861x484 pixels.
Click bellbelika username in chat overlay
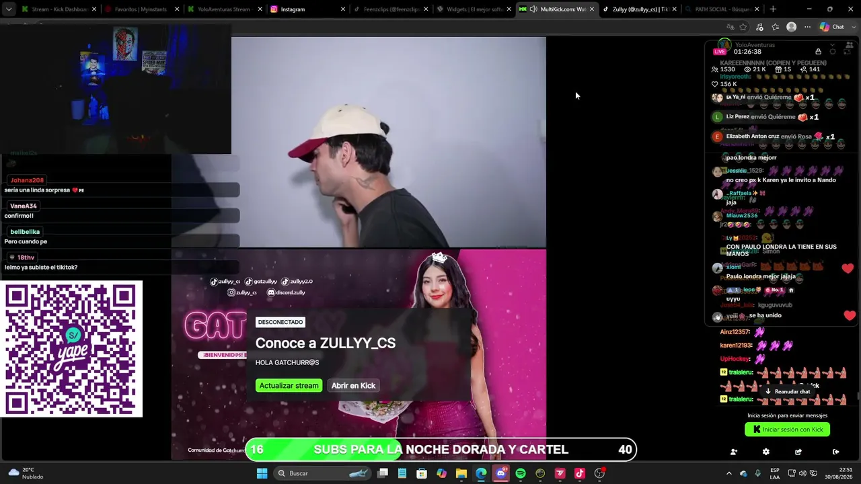25,232
